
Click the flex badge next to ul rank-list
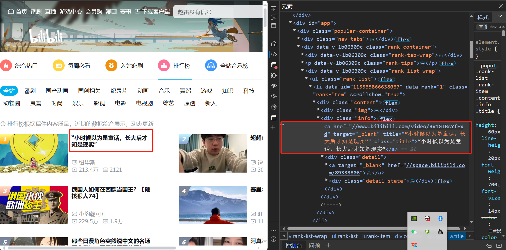tap(387, 79)
